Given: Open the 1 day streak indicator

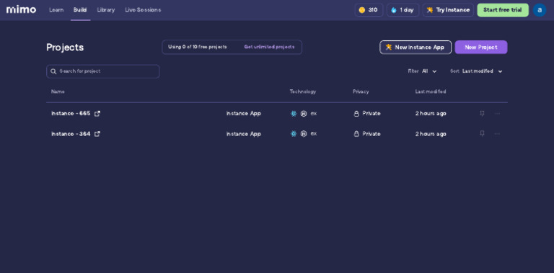Looking at the screenshot, I should (x=403, y=10).
